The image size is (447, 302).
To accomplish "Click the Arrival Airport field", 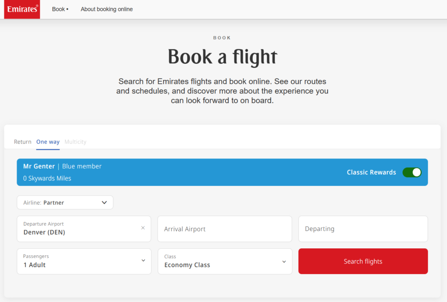I will pos(225,229).
